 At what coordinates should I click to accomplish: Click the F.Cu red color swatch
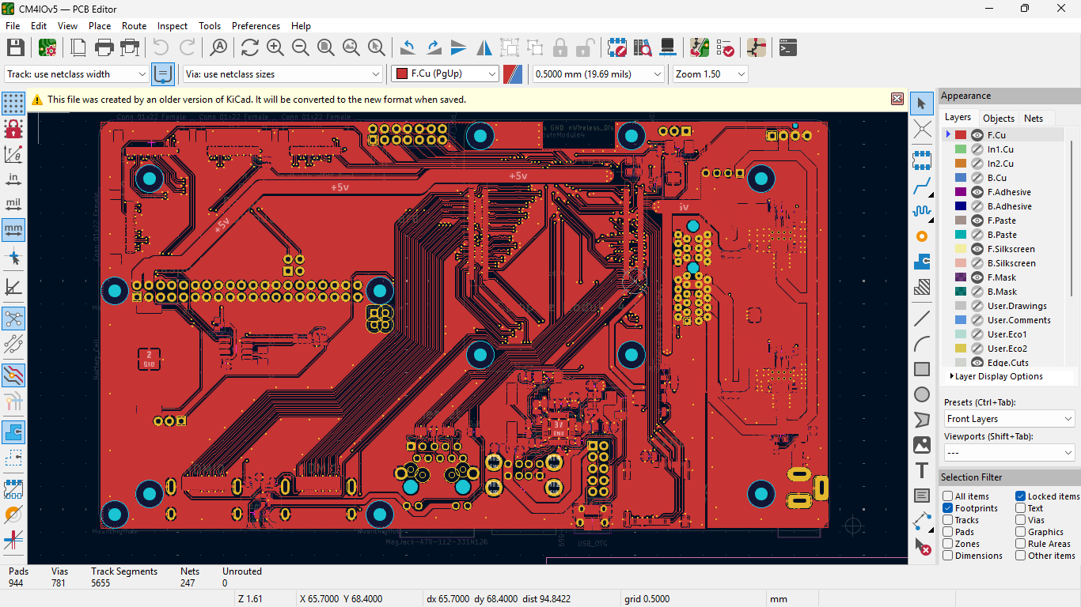pyautogui.click(x=961, y=135)
